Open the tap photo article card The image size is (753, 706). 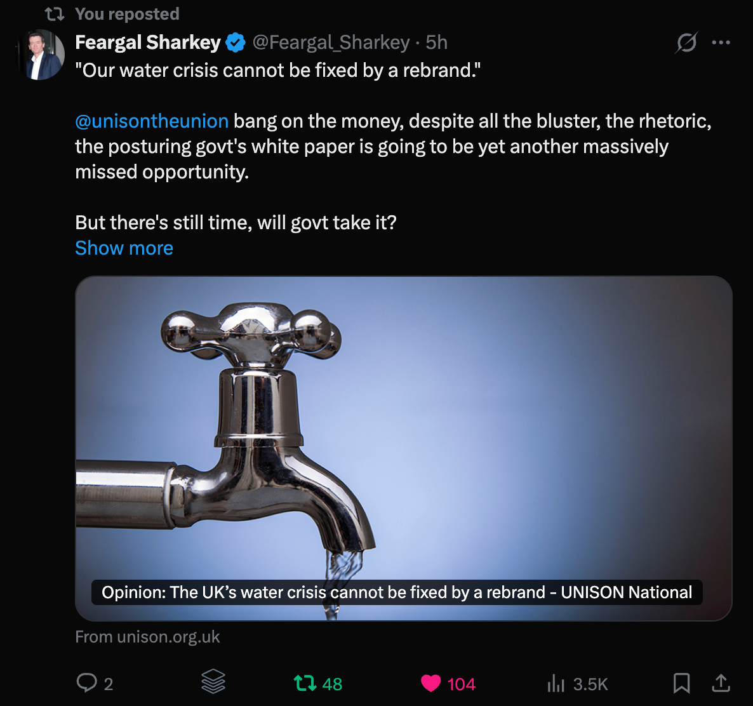coord(404,419)
